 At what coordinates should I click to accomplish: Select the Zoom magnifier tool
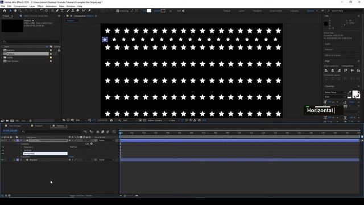[x=20, y=11]
